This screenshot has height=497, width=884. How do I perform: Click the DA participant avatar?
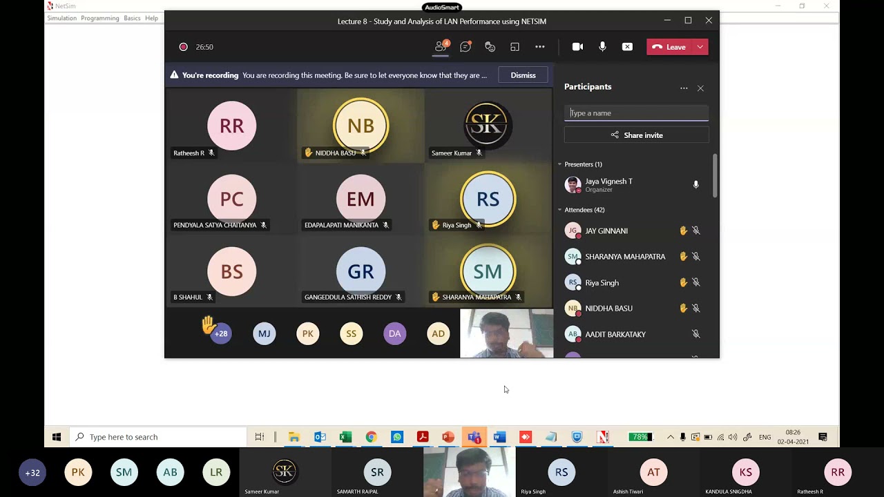tap(394, 333)
